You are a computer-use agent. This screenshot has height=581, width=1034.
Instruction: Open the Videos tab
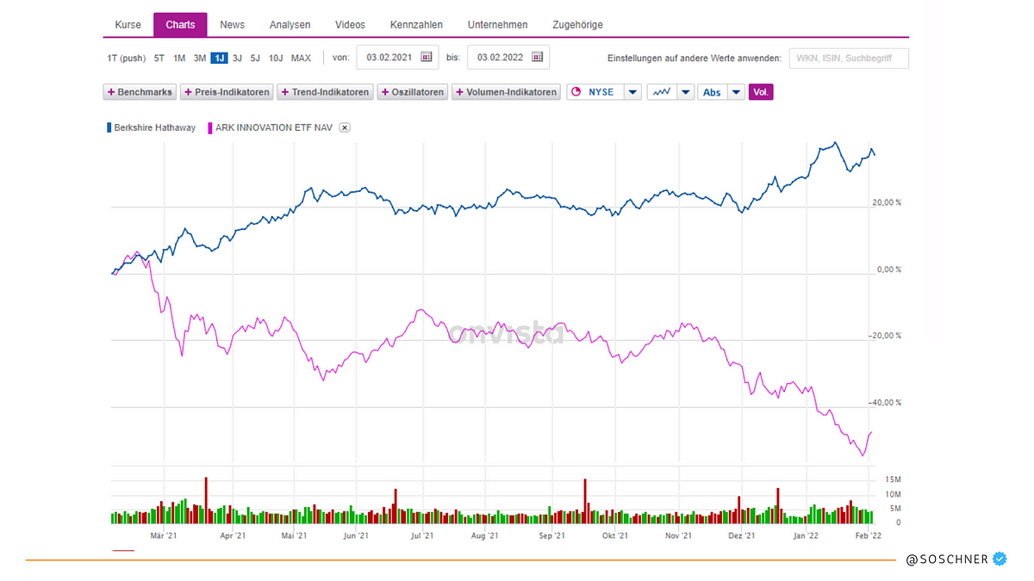click(x=350, y=25)
